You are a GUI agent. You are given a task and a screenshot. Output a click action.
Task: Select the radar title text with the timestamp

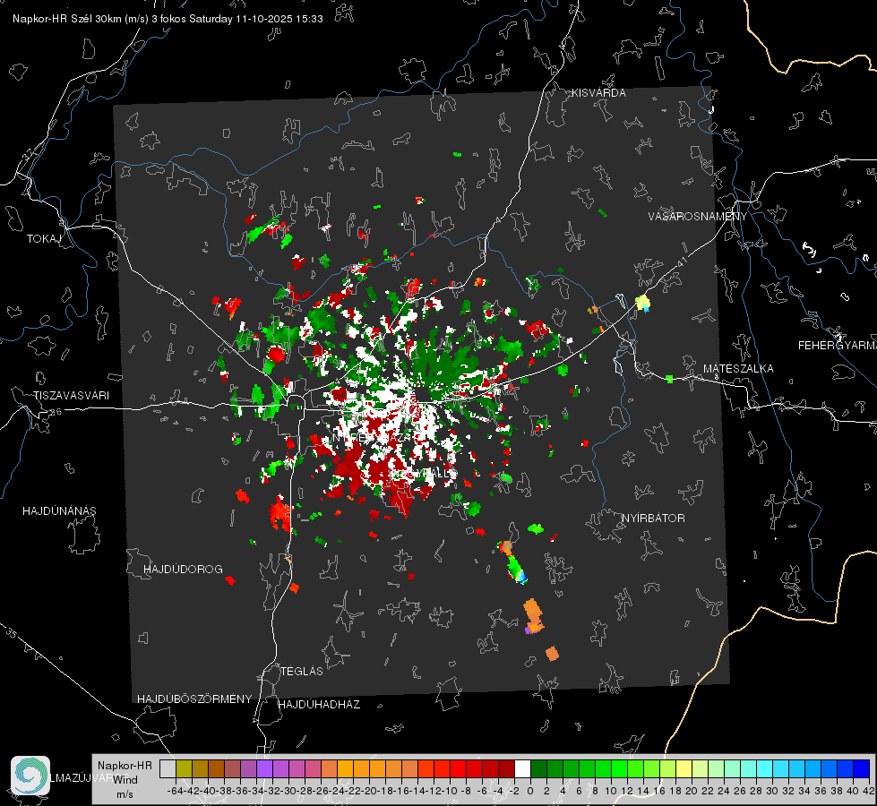click(x=168, y=19)
